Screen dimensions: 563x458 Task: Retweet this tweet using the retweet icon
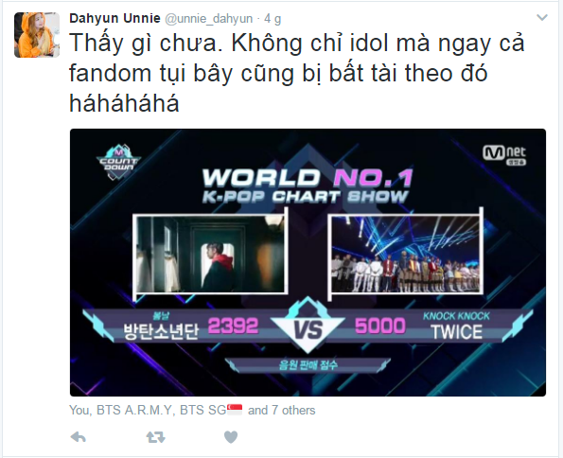coord(155,437)
